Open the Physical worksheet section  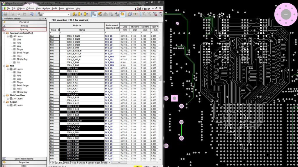(x=24, y=26)
